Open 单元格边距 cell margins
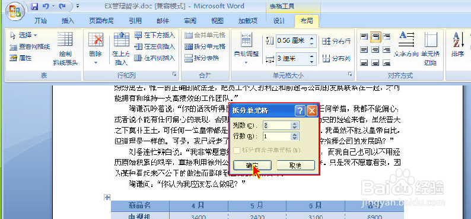471x219 pixels. [x=431, y=49]
